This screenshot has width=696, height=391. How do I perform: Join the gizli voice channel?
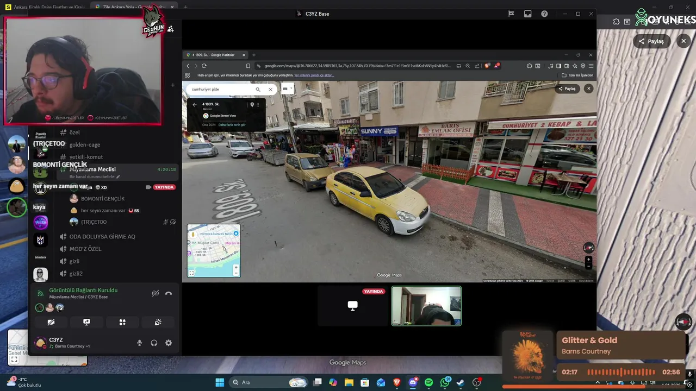click(74, 262)
